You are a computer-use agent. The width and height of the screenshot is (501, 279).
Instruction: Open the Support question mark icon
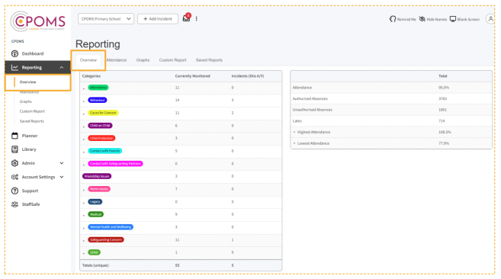pos(14,191)
